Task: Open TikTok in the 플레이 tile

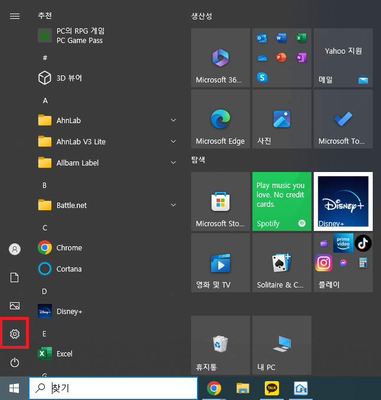Action: pos(363,243)
